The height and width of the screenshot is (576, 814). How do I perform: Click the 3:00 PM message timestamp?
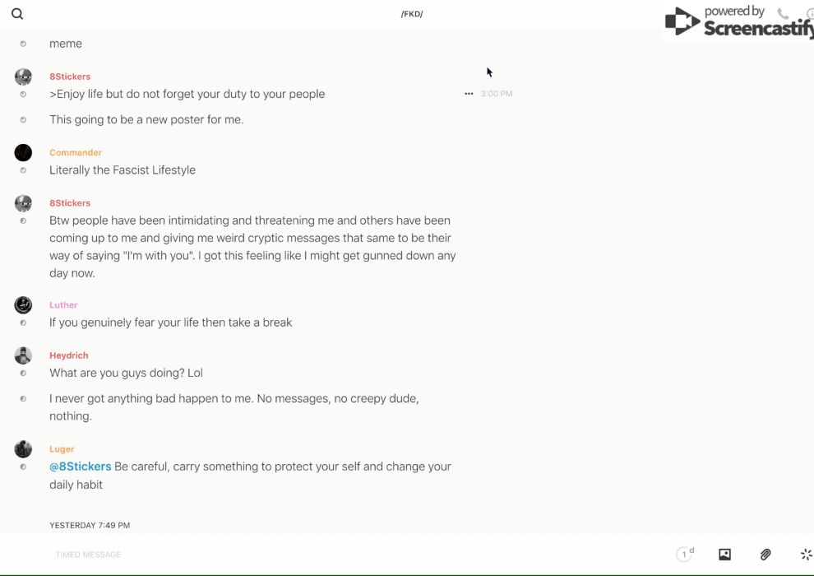[x=497, y=94]
